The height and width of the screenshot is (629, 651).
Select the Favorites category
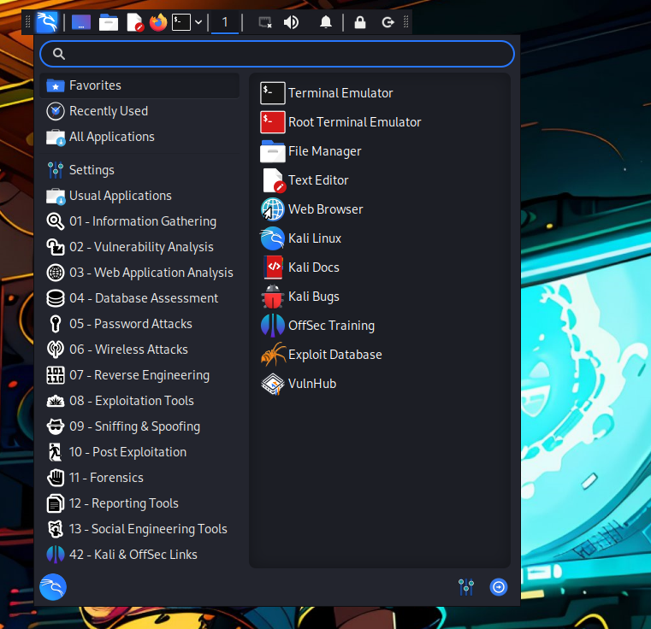click(x=139, y=85)
